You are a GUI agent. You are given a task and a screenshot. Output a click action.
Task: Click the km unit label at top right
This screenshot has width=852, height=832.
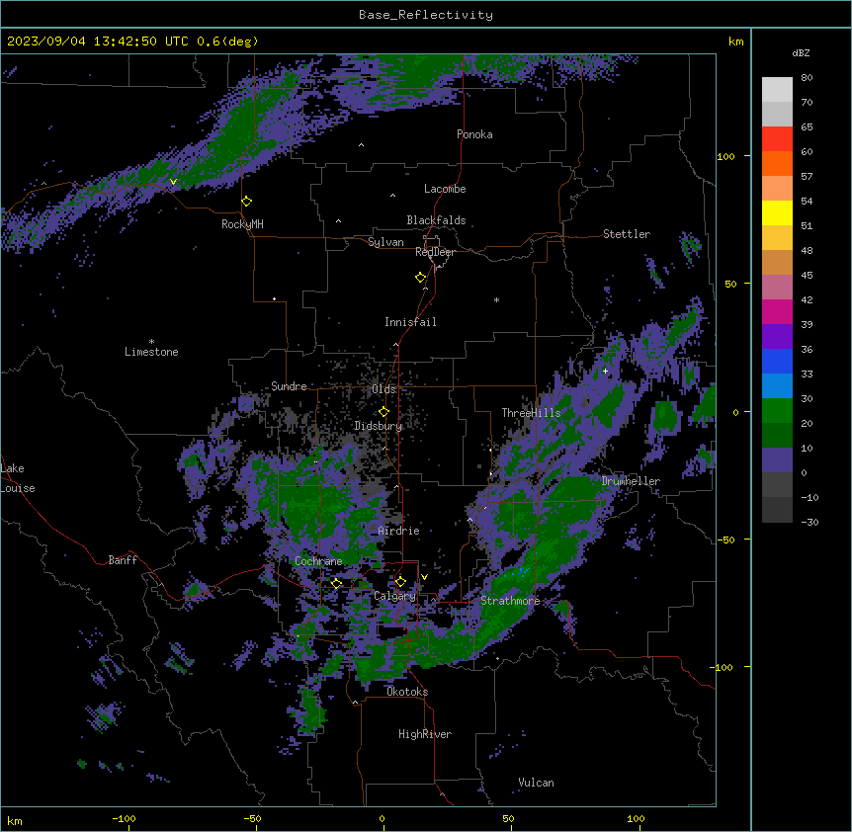coord(736,42)
